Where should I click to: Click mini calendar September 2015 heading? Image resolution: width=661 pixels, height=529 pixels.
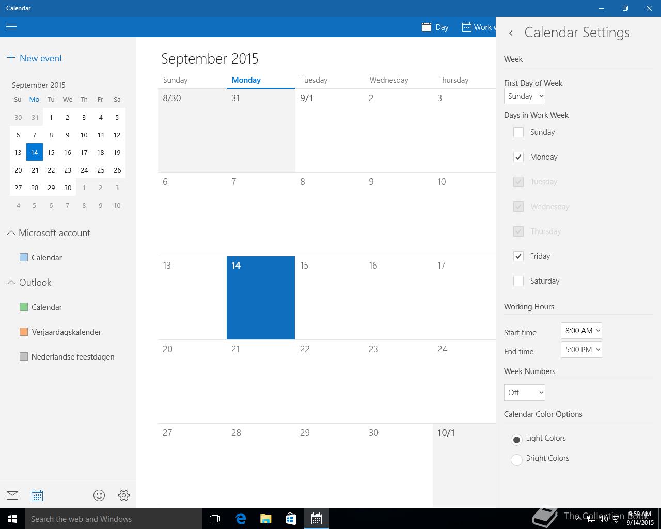click(39, 85)
